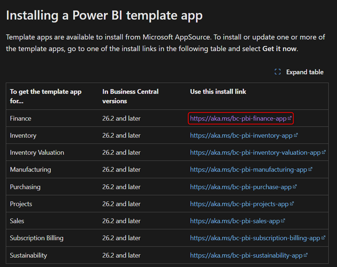Select the Subscription Billing row name cell
This screenshot has height=267, width=337.
(37, 238)
